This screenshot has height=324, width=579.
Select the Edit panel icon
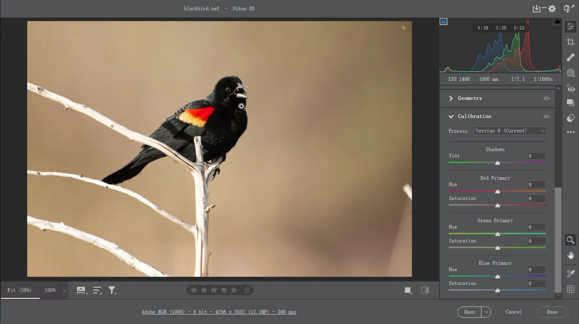click(x=571, y=26)
